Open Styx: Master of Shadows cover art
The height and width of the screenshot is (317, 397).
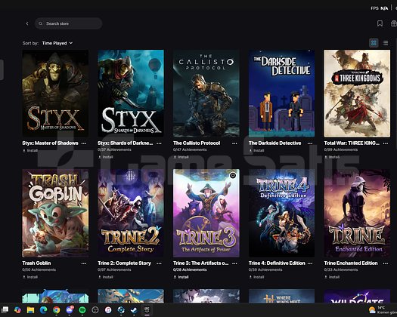[x=55, y=94]
